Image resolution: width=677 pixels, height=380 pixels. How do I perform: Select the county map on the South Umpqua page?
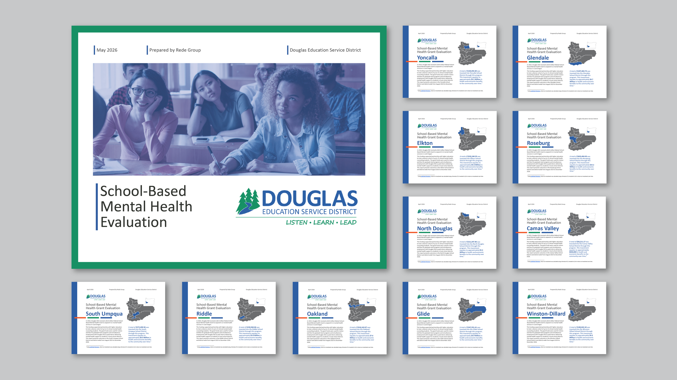point(141,309)
